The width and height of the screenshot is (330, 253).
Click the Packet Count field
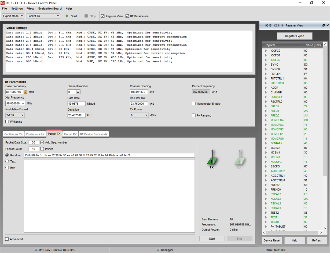click(x=34, y=149)
